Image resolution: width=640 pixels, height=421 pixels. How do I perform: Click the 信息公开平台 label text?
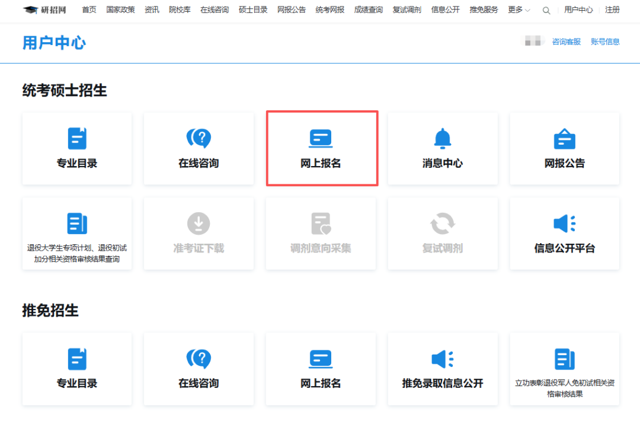tap(565, 248)
